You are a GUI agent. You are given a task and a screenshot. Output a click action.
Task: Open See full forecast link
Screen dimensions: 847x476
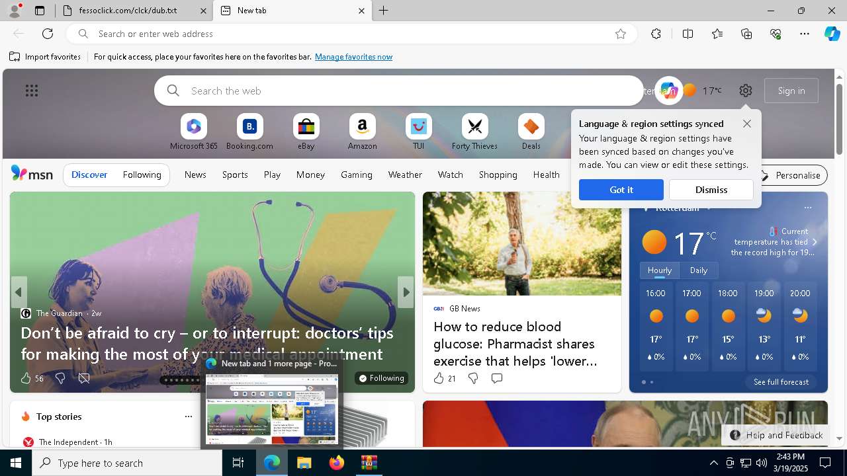pos(781,382)
